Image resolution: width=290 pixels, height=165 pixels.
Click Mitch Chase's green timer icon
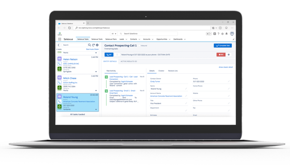tap(60, 87)
